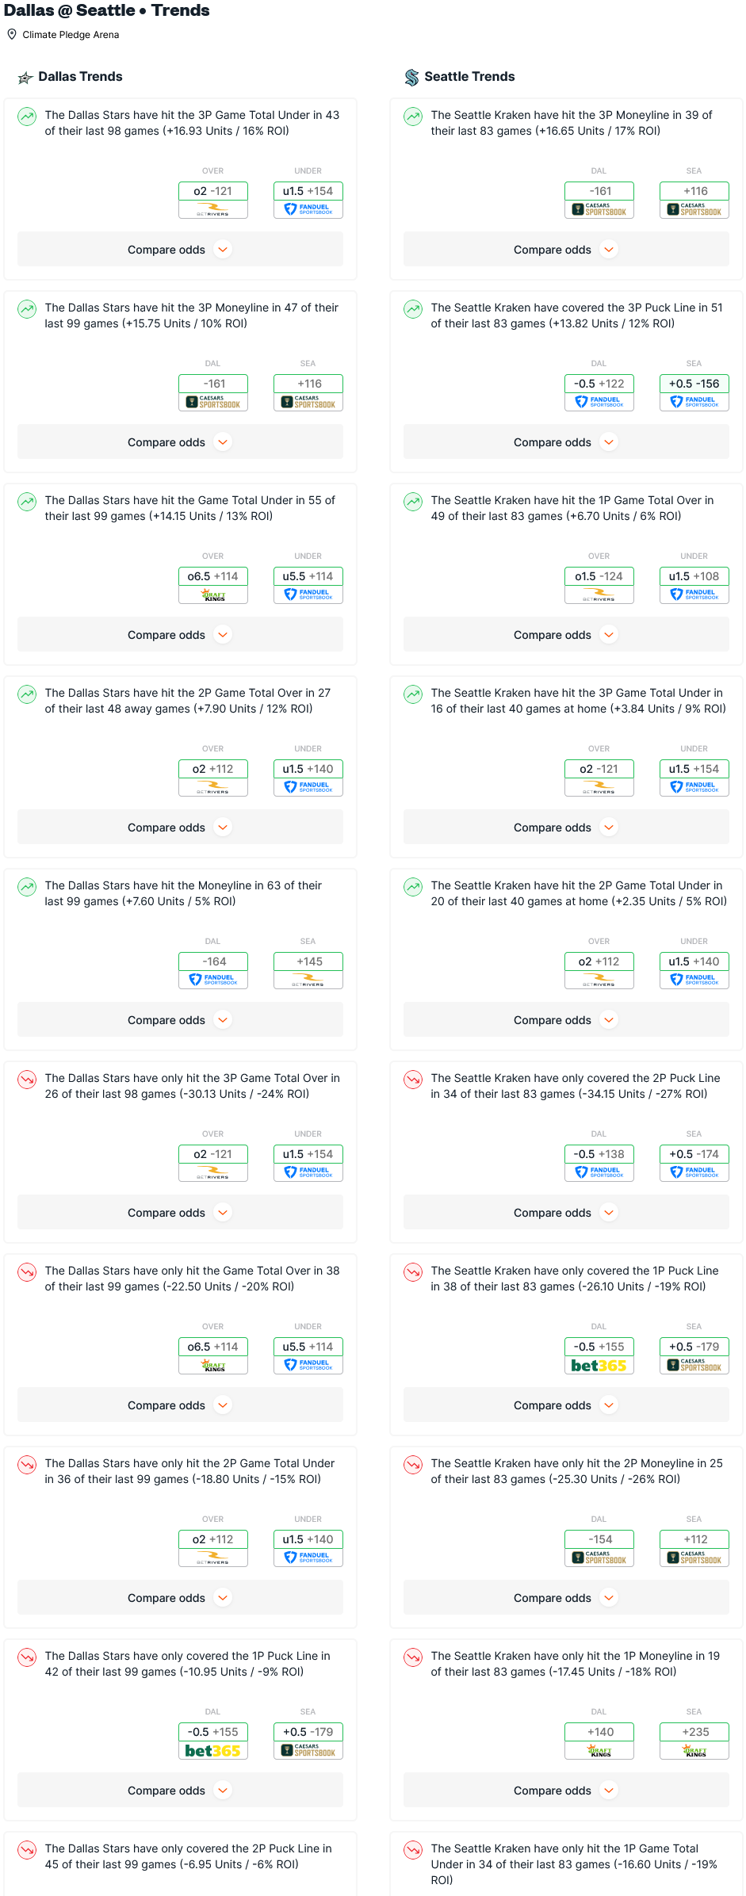The height and width of the screenshot is (1896, 746).
Task: Expand Compare odds for Seattle 3P Moneyline trend
Action: (x=566, y=250)
